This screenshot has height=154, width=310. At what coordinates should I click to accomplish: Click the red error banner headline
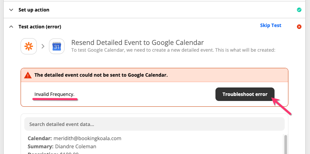tap(101, 75)
